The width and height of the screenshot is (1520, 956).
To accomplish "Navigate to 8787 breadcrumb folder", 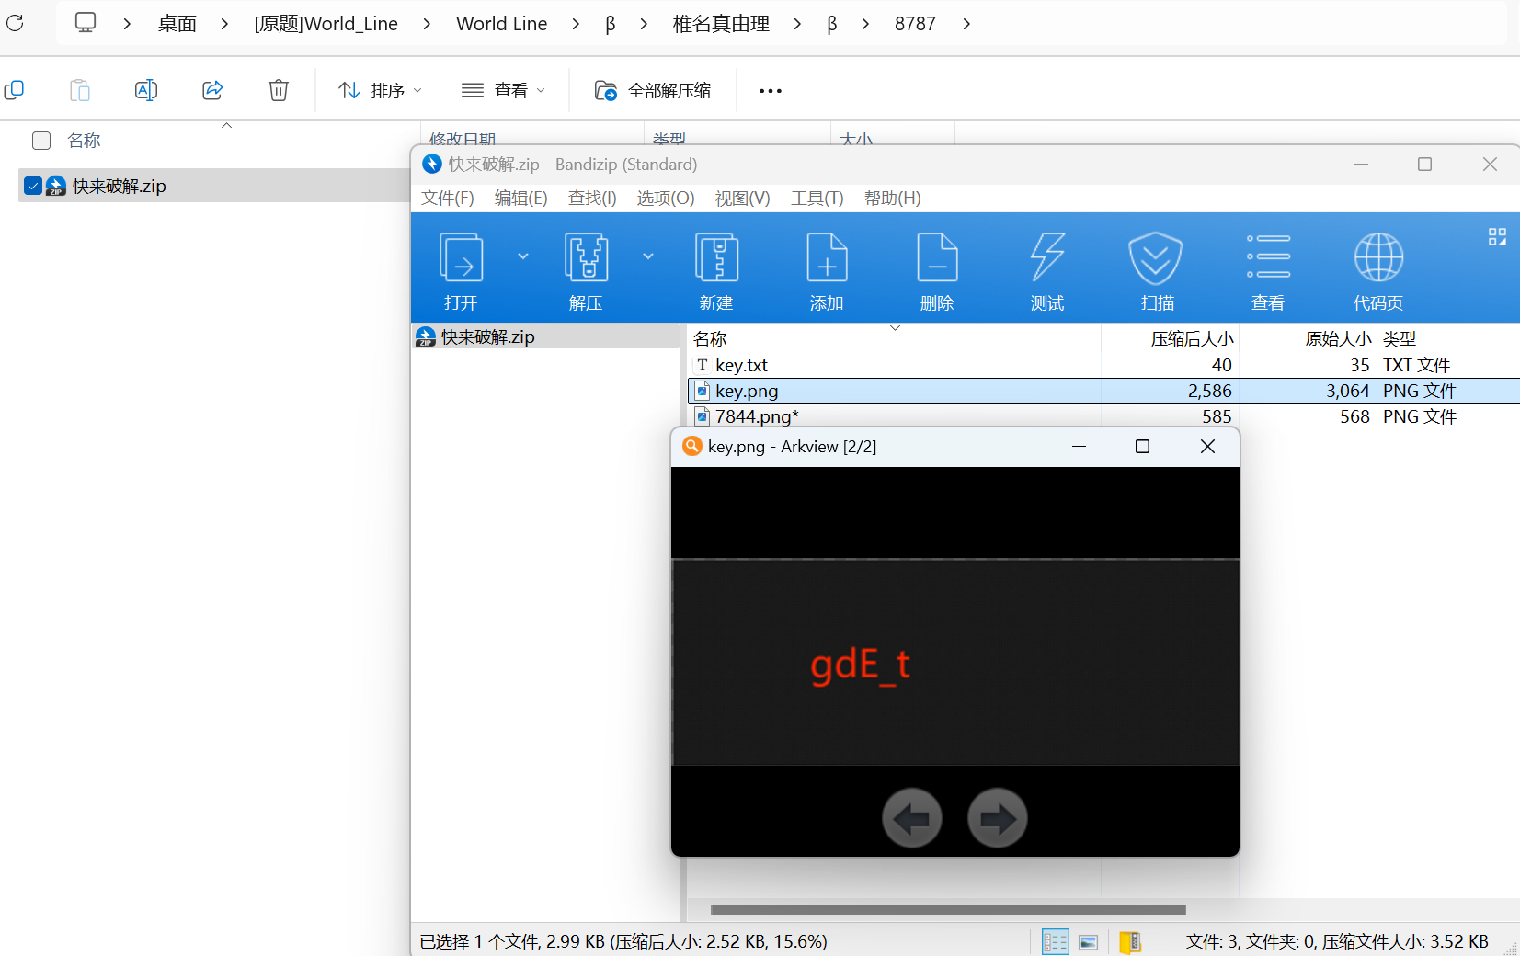I will click(x=915, y=24).
